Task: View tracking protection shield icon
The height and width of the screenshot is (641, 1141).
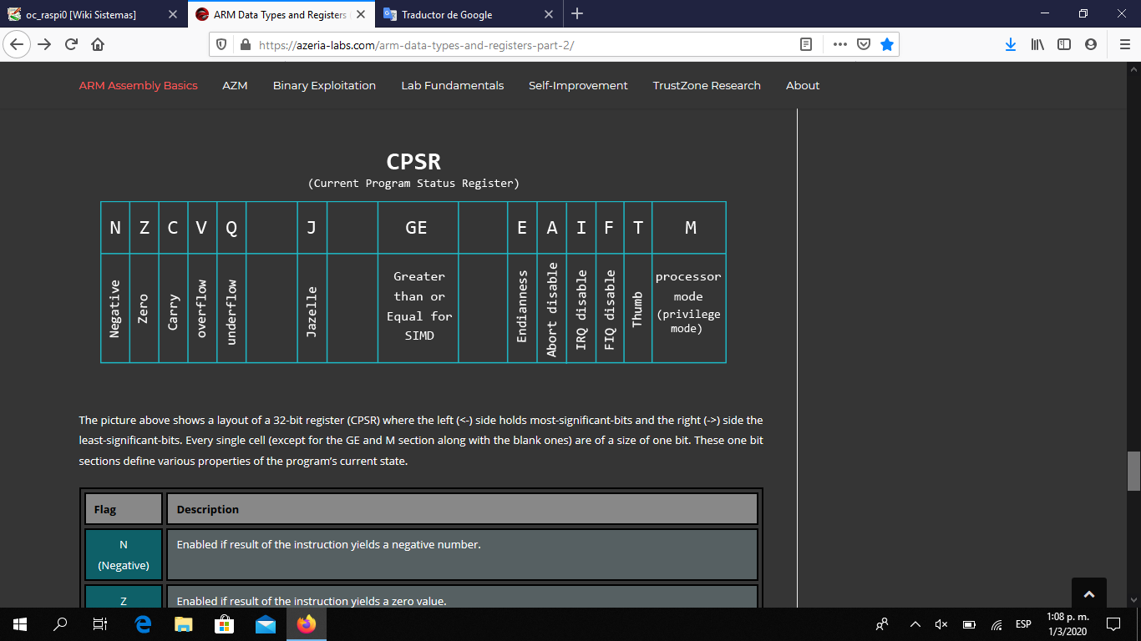Action: tap(221, 45)
